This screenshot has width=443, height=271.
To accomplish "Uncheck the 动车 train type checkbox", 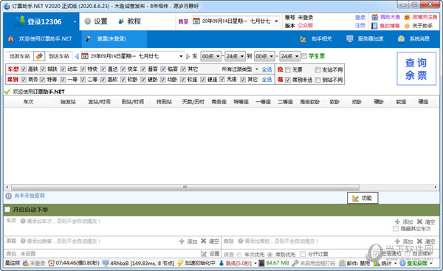I will point(63,69).
